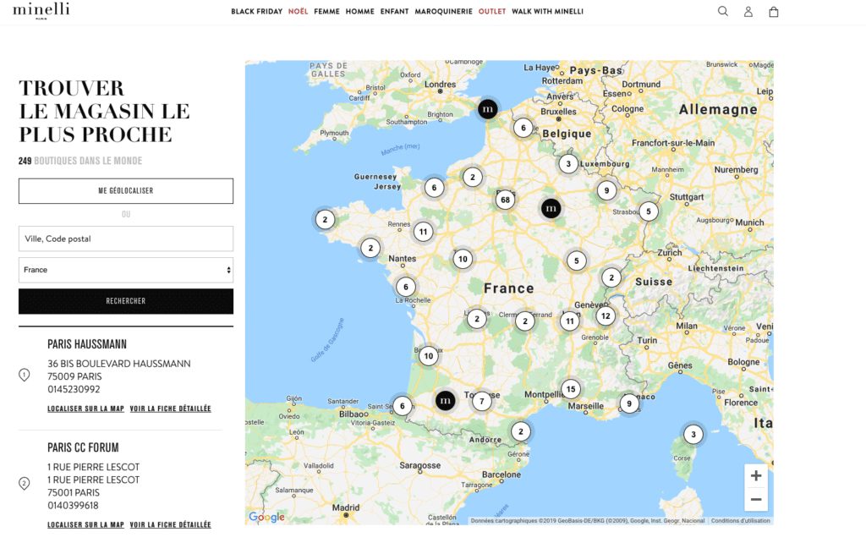Image resolution: width=866 pixels, height=543 pixels.
Task: Click the PARIS HAUSSMANN store title
Action: tap(87, 344)
